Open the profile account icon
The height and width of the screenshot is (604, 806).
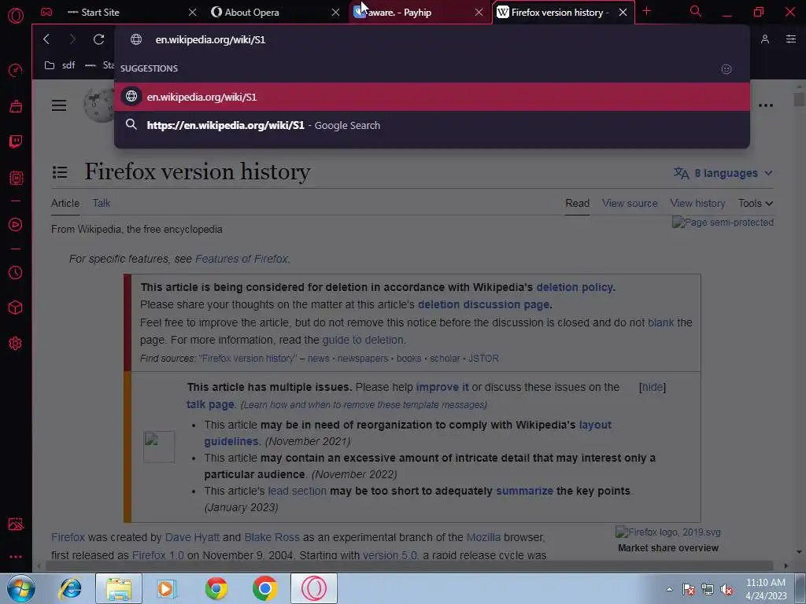pyautogui.click(x=765, y=39)
